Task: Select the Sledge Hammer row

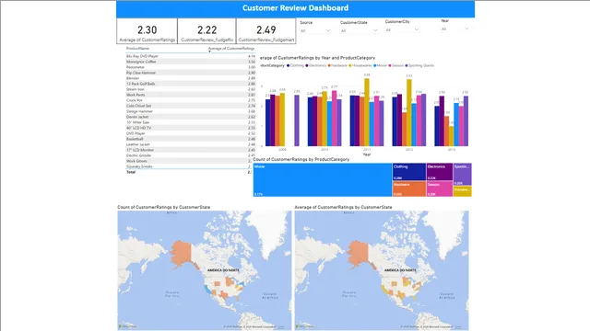Action: (x=191, y=111)
